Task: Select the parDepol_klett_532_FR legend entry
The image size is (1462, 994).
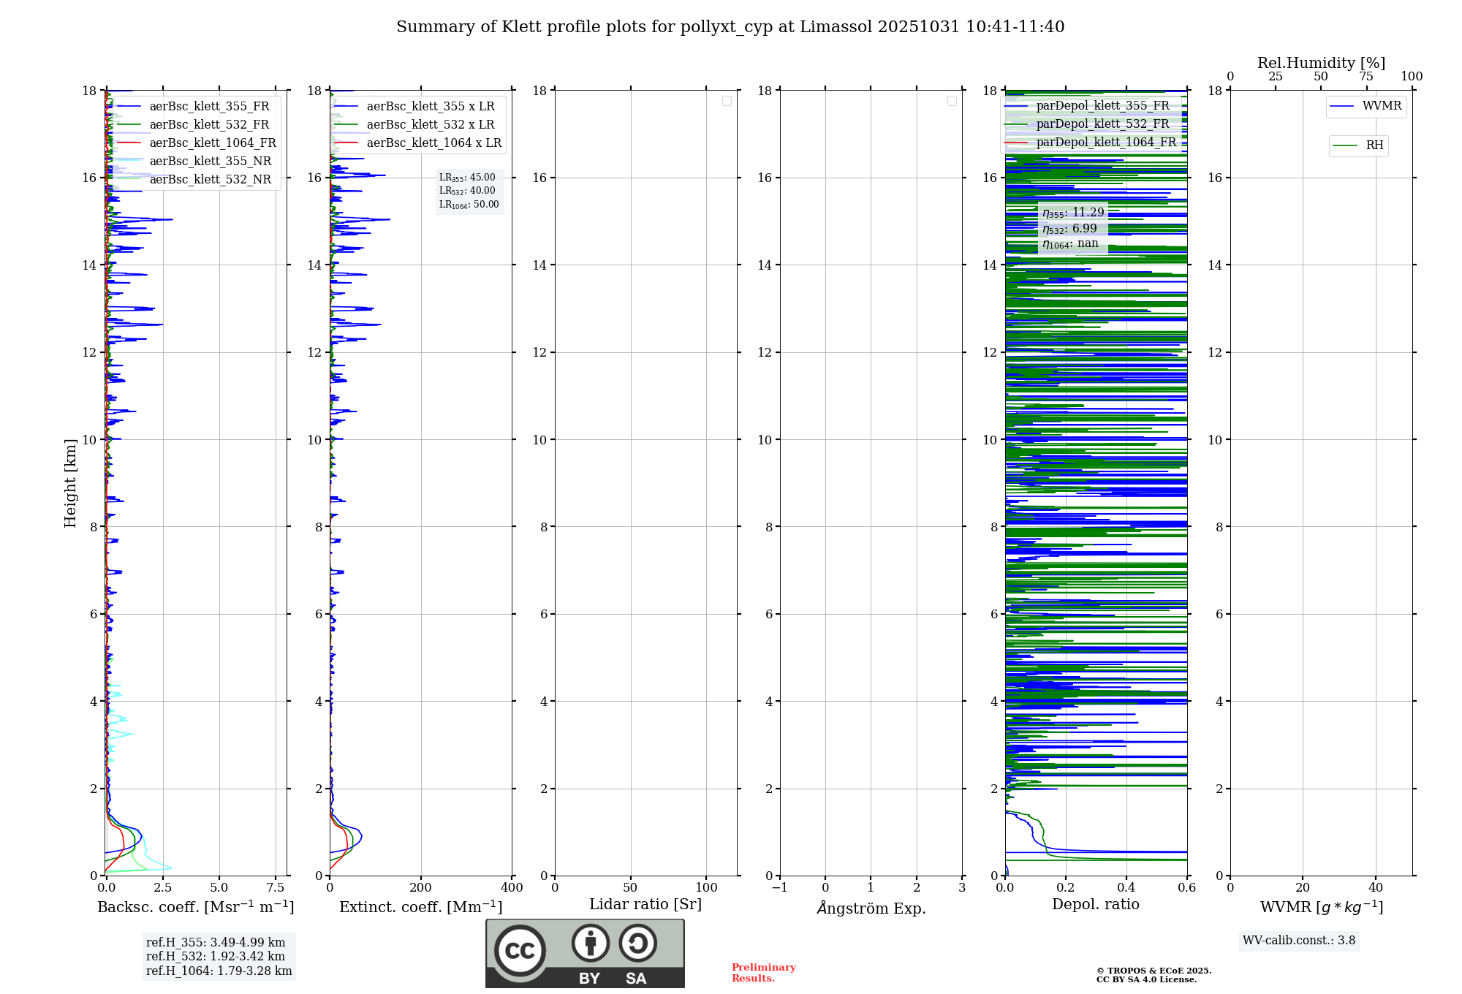Action: click(1102, 124)
